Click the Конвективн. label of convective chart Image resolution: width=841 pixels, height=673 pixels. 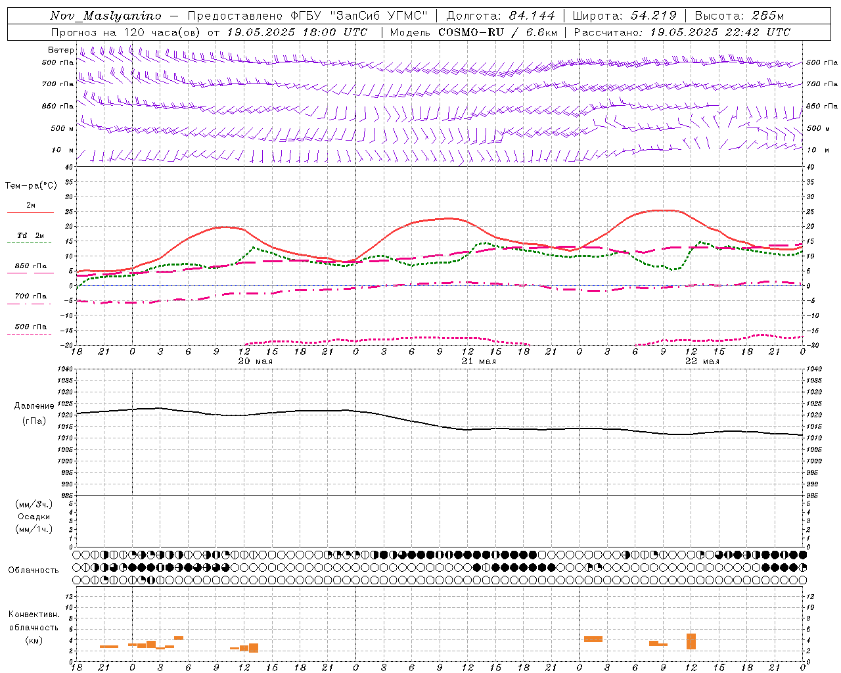tap(34, 615)
